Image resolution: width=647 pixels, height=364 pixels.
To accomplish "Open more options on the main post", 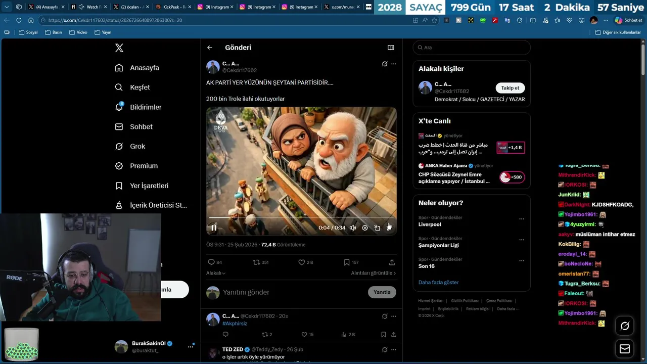I will pos(394,64).
